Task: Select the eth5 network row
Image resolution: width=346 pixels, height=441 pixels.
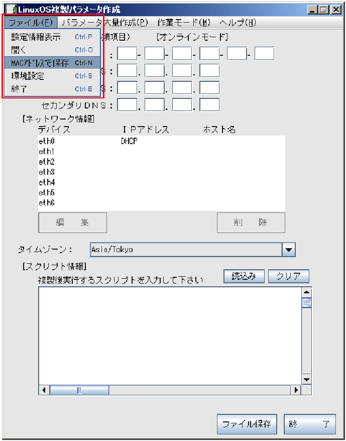Action: [162, 192]
